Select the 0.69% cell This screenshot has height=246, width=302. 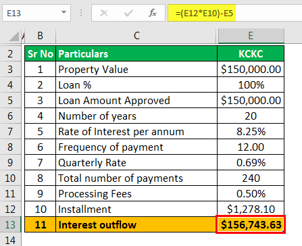click(251, 162)
